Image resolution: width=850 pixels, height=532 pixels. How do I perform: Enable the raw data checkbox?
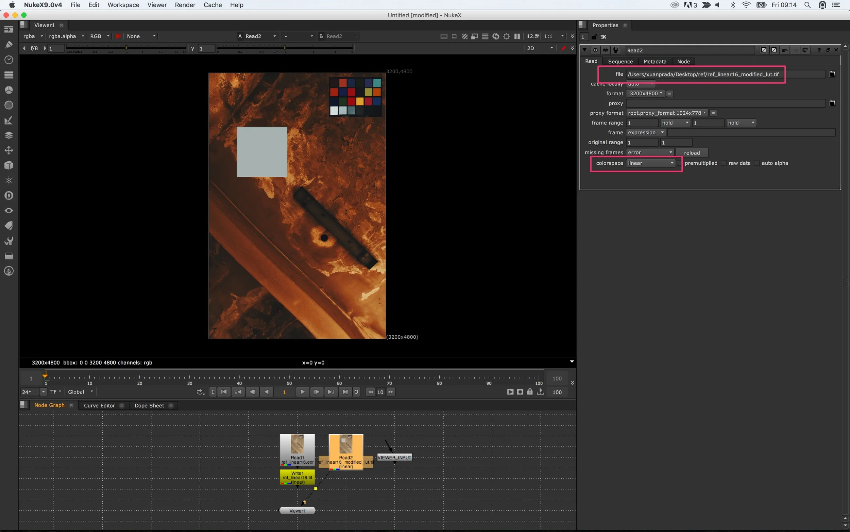[724, 163]
